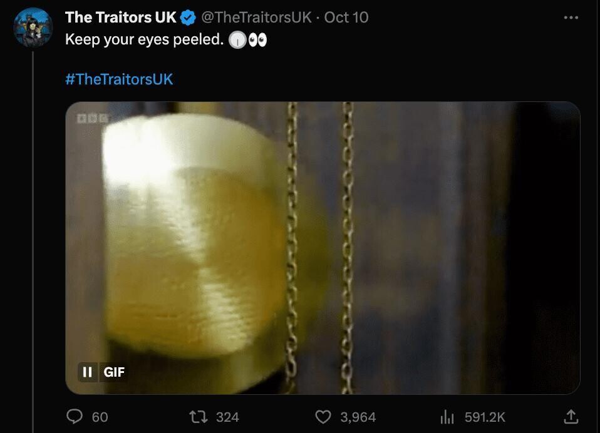The width and height of the screenshot is (600, 433).
Task: Open The Traitors UK profile avatar
Action: pyautogui.click(x=33, y=27)
